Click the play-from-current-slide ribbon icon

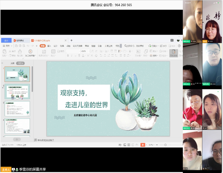[30, 52]
